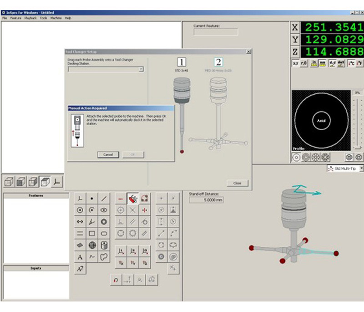Screen dimensions: 364x312
Task: Select the Distance double-arrow tool
Action: tap(80, 222)
